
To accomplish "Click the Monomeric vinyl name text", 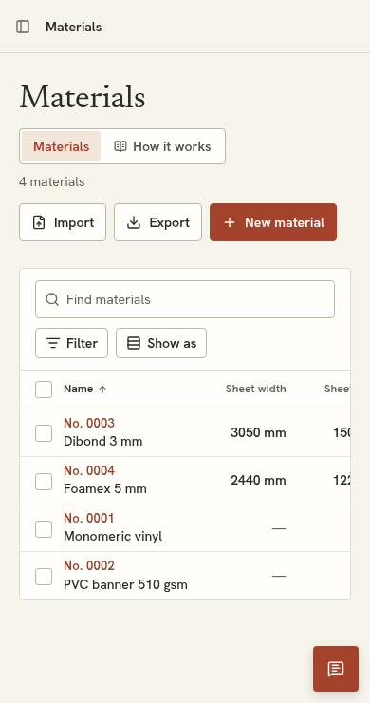I will pos(113,536).
